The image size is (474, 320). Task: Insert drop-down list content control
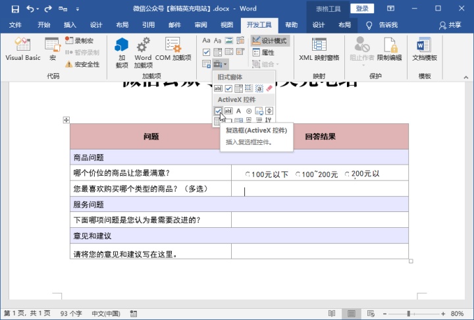tap(229, 52)
